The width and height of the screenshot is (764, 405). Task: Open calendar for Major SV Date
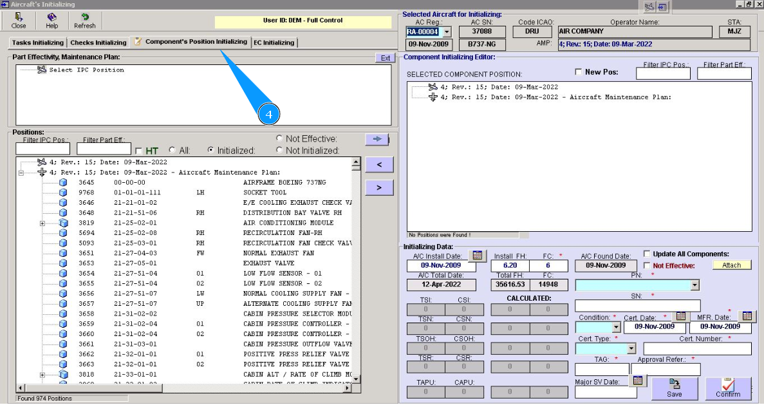(637, 381)
